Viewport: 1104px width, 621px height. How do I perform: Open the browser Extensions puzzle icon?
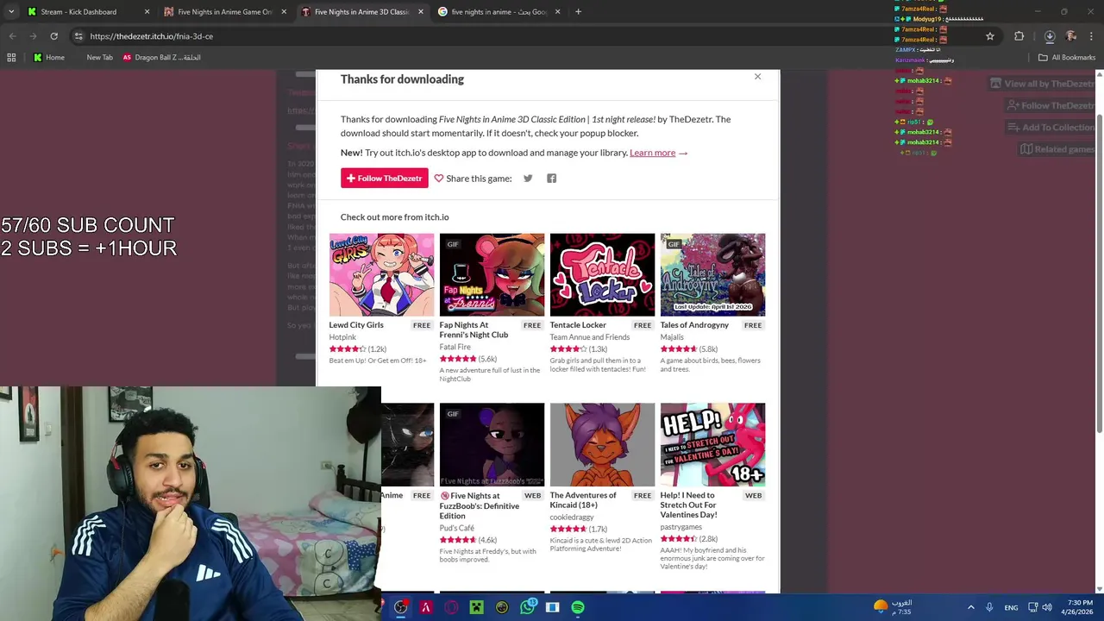(1019, 36)
